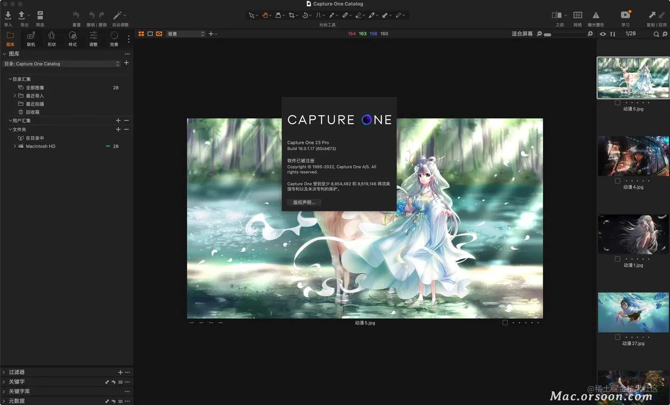Toggle the 曝光警告 exposure warning
The height and width of the screenshot is (405, 670).
[596, 15]
